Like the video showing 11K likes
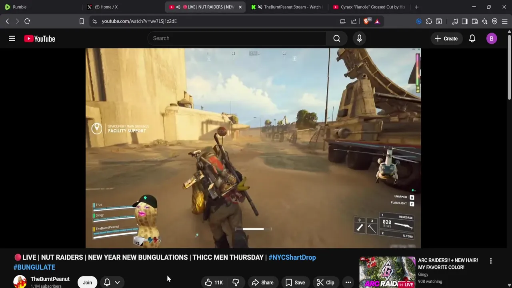512x288 pixels. [x=214, y=282]
